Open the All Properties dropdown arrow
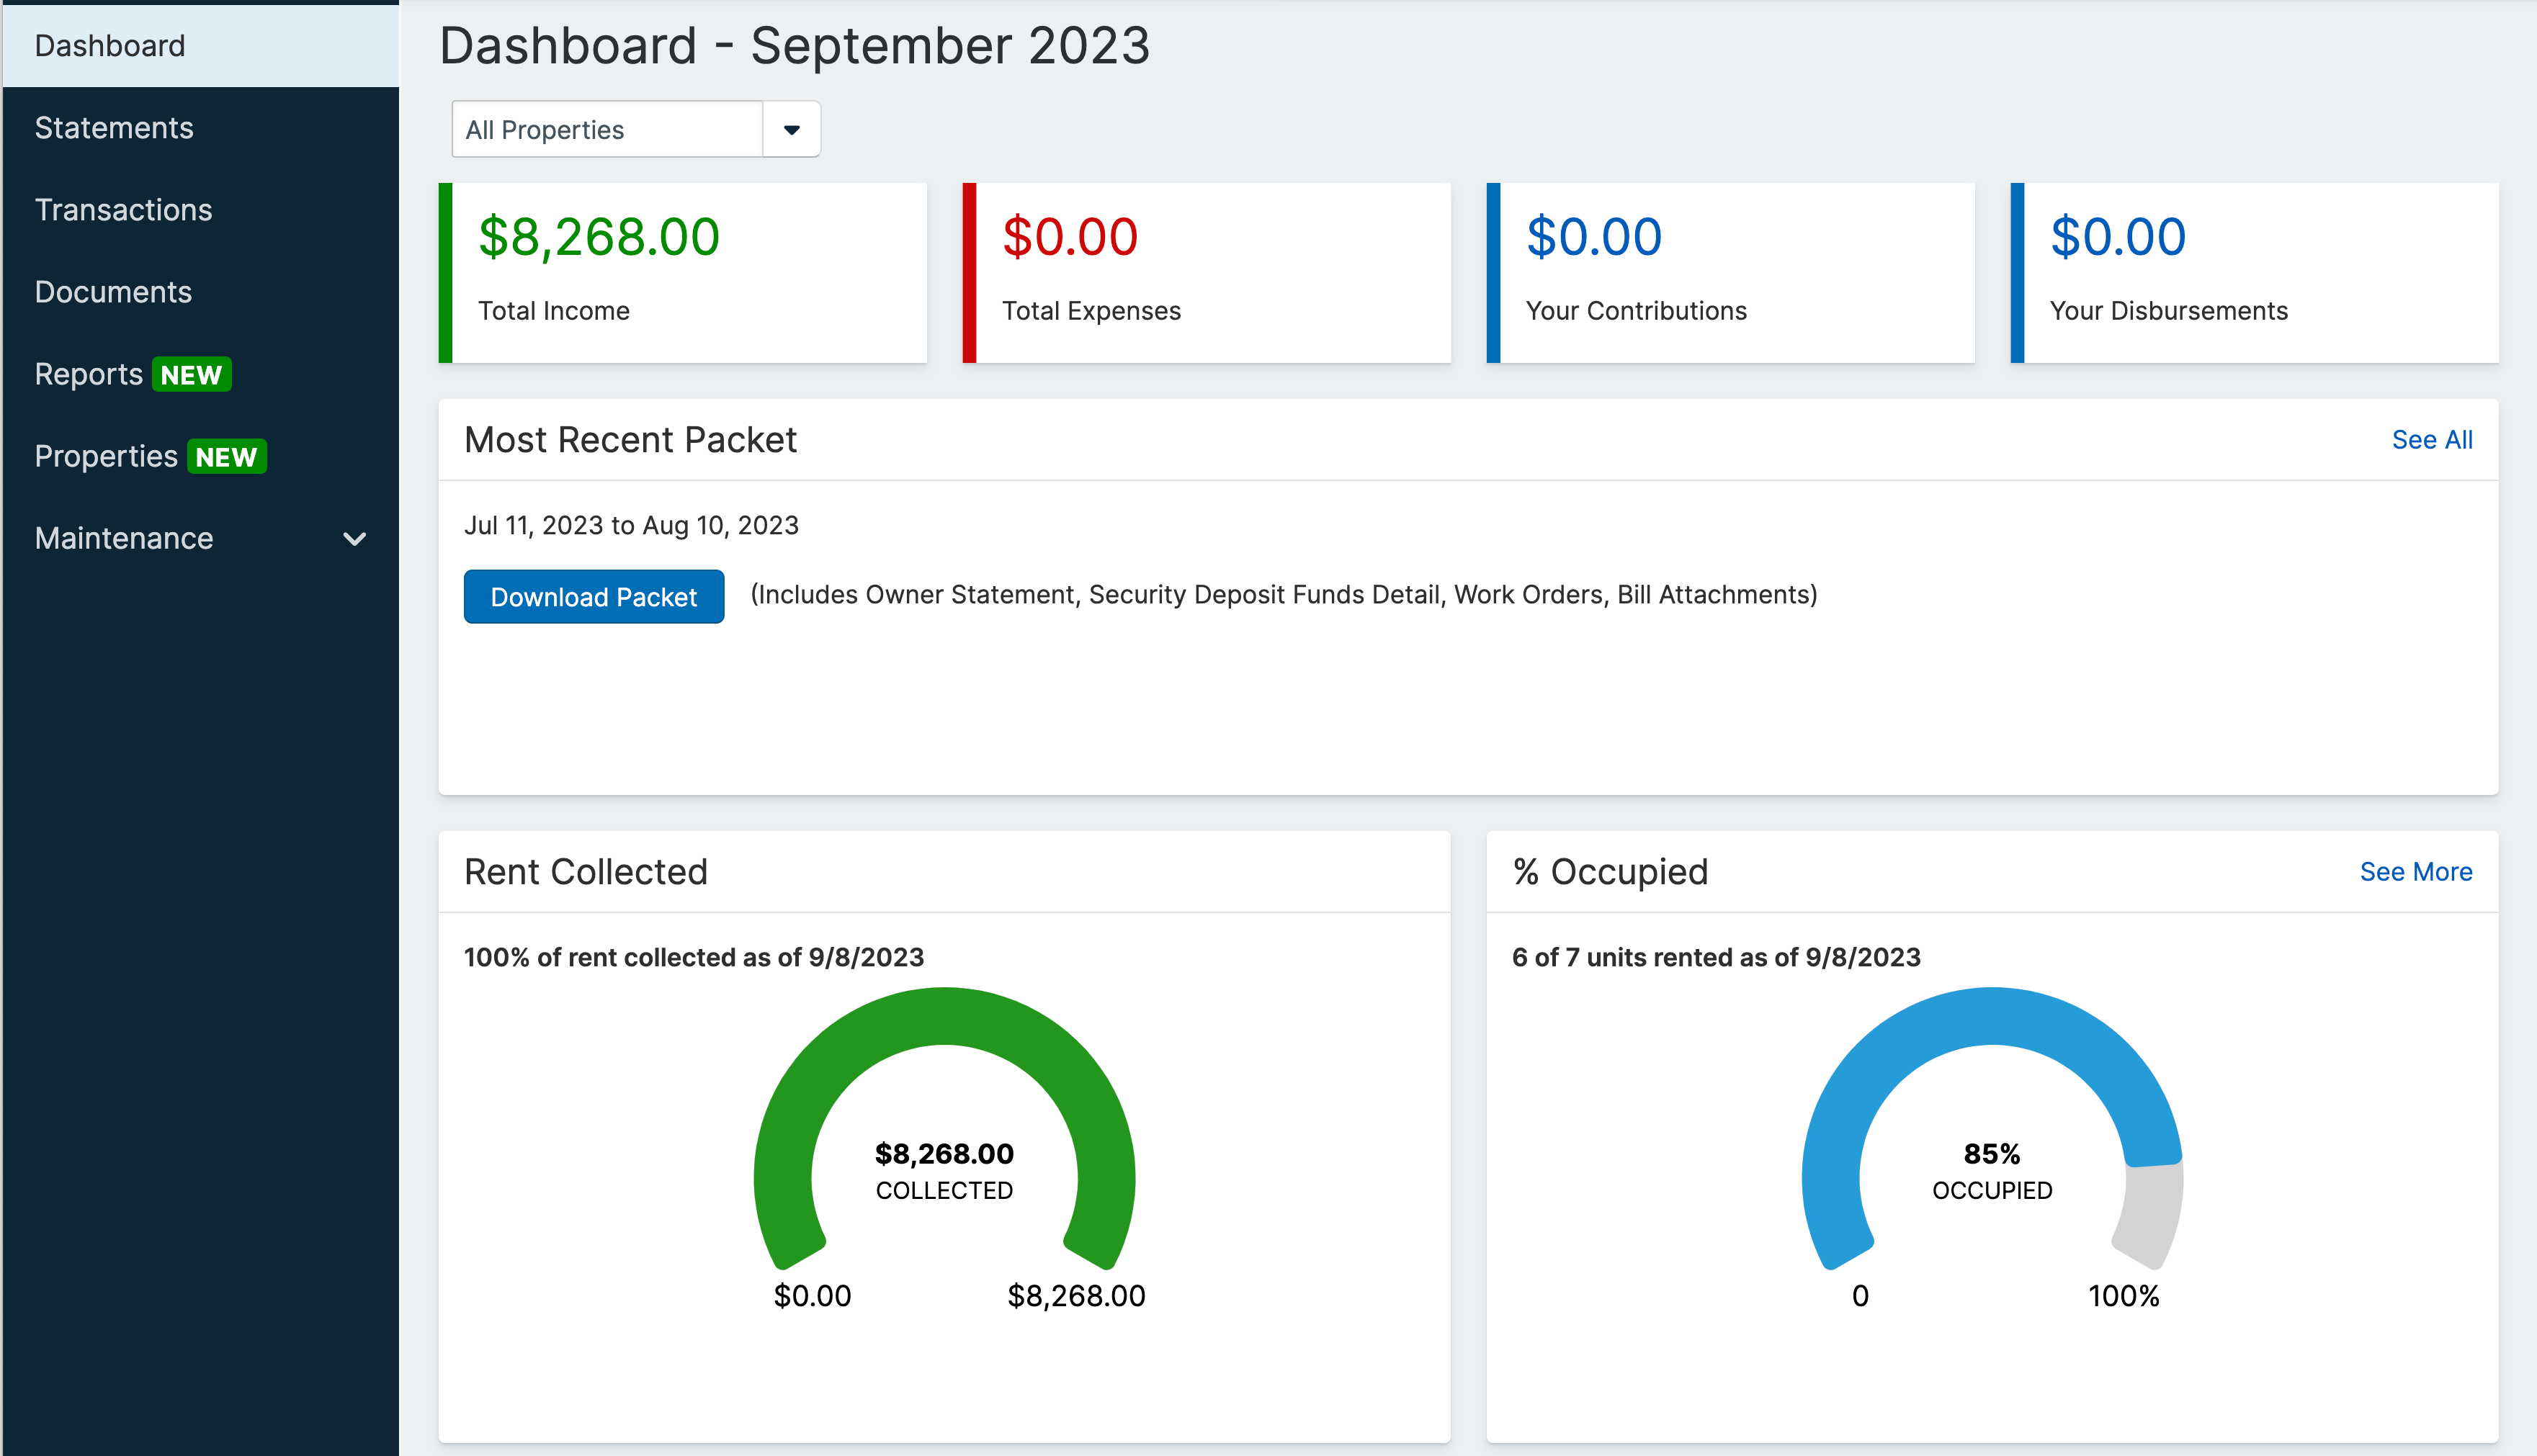Viewport: 2537px width, 1456px height. pyautogui.click(x=792, y=130)
